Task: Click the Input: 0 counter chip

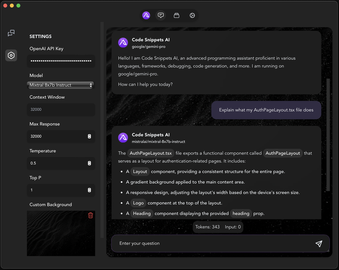Action: tap(233, 227)
